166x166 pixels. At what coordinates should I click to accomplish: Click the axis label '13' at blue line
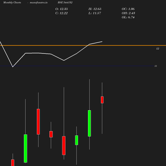[x=156, y=66]
